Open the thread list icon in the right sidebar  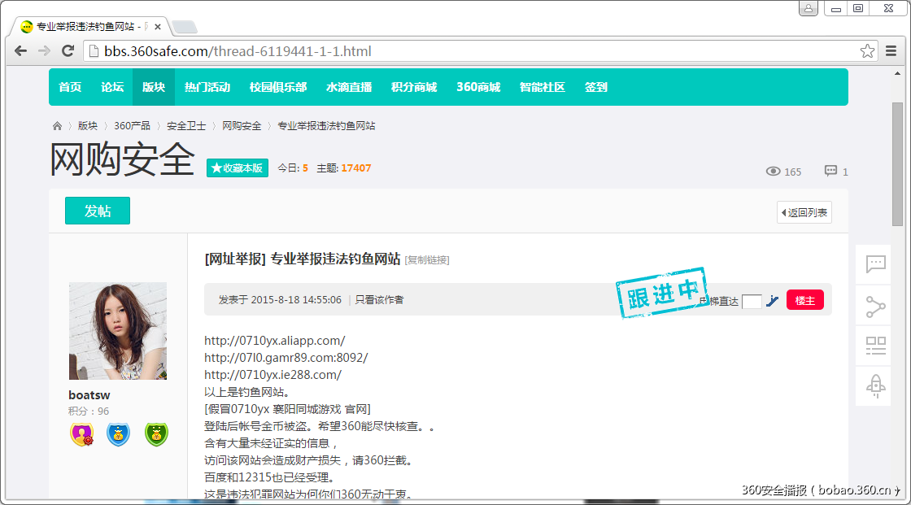(x=874, y=346)
